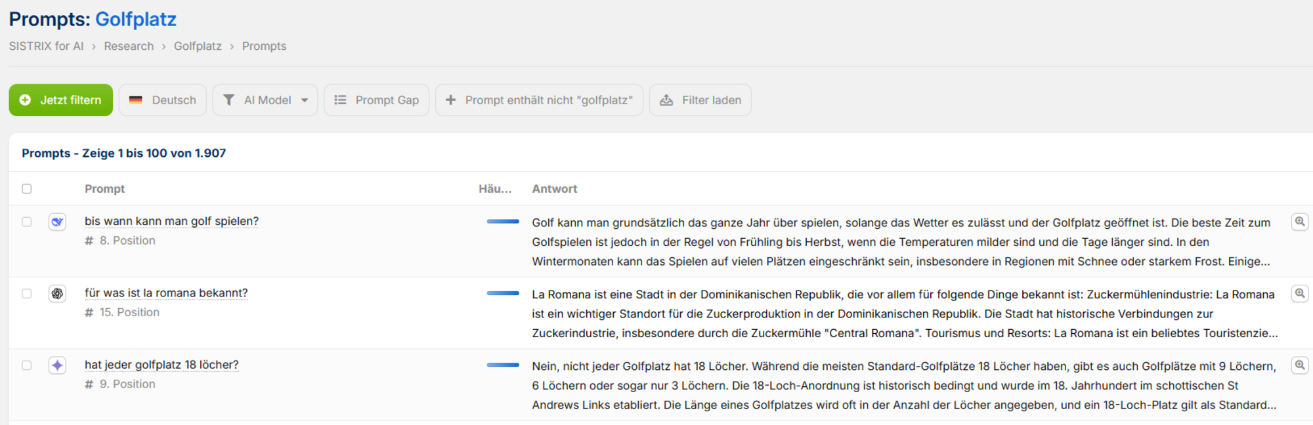
Task: Open the Prompt Gap filter
Action: 376,100
